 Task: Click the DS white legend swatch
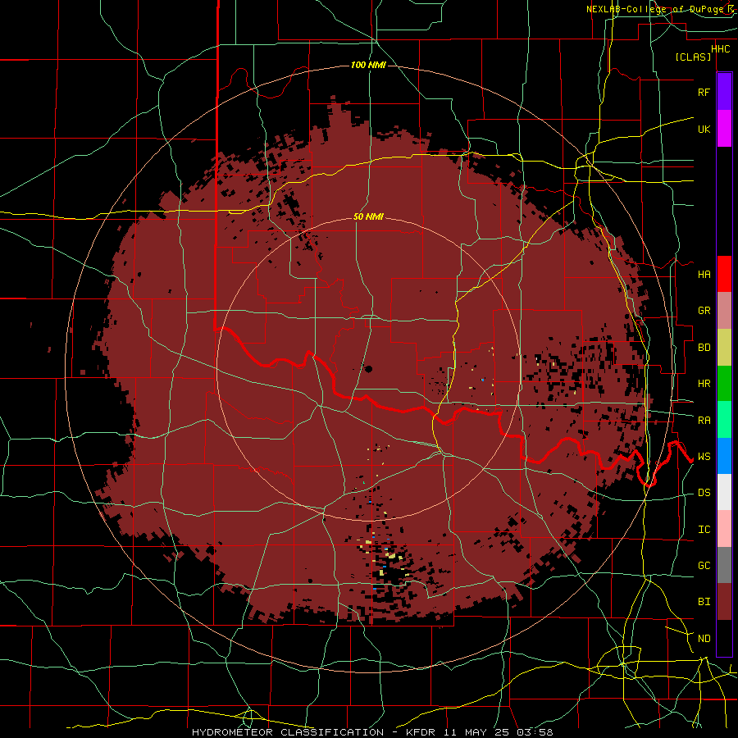coord(724,492)
